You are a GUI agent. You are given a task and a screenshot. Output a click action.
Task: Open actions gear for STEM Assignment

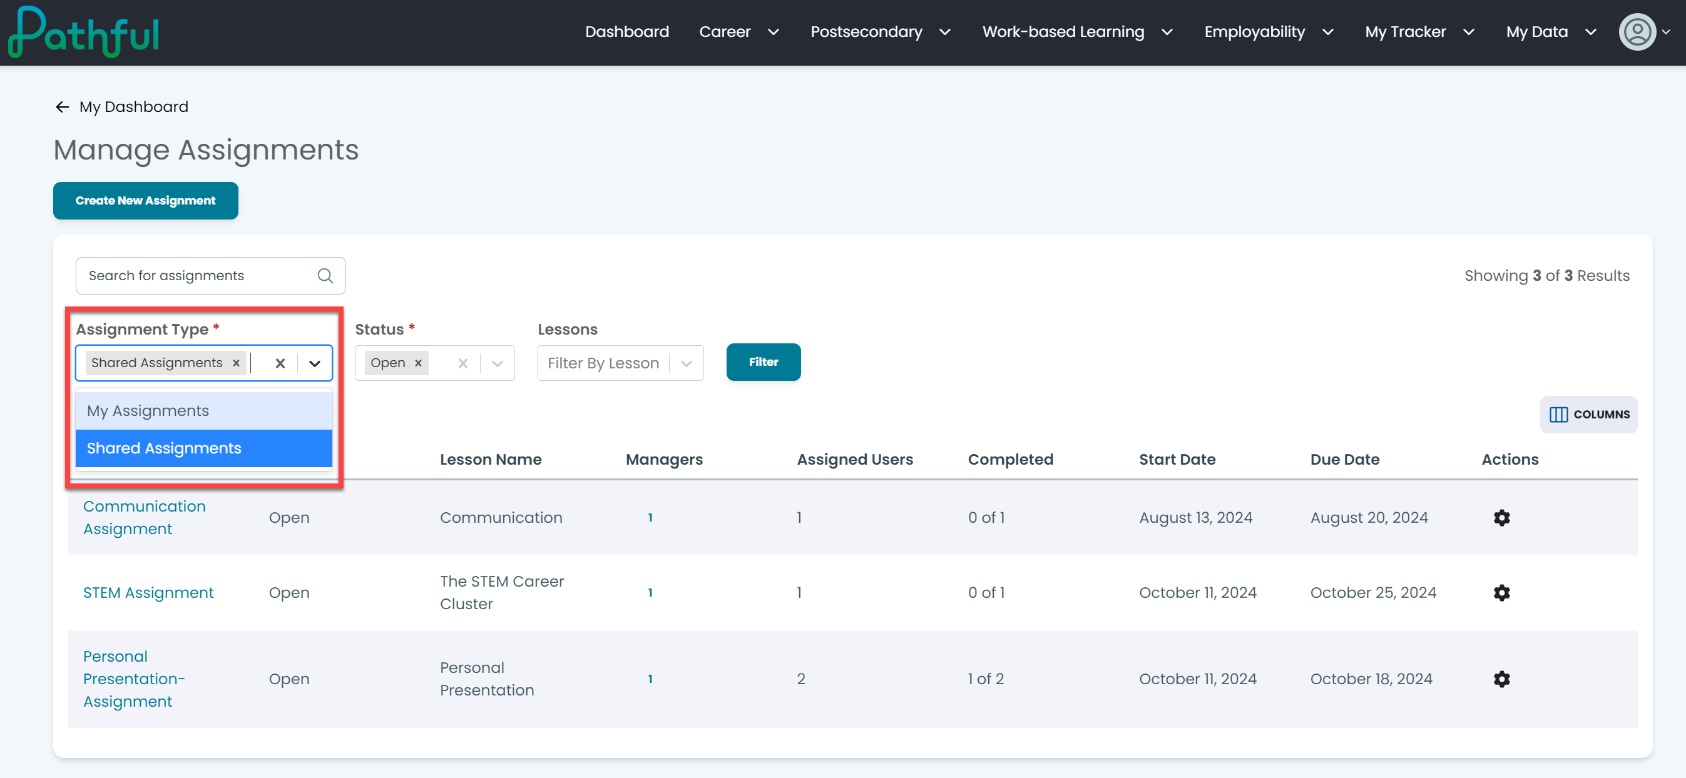(x=1501, y=593)
